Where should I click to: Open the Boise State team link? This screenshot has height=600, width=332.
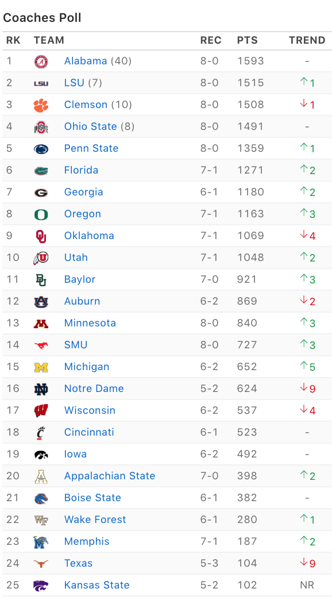pyautogui.click(x=92, y=498)
